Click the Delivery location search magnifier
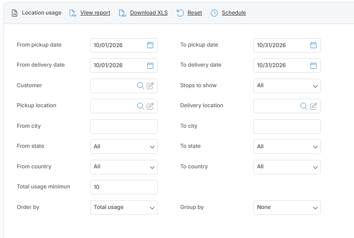The image size is (354, 238). [x=303, y=106]
